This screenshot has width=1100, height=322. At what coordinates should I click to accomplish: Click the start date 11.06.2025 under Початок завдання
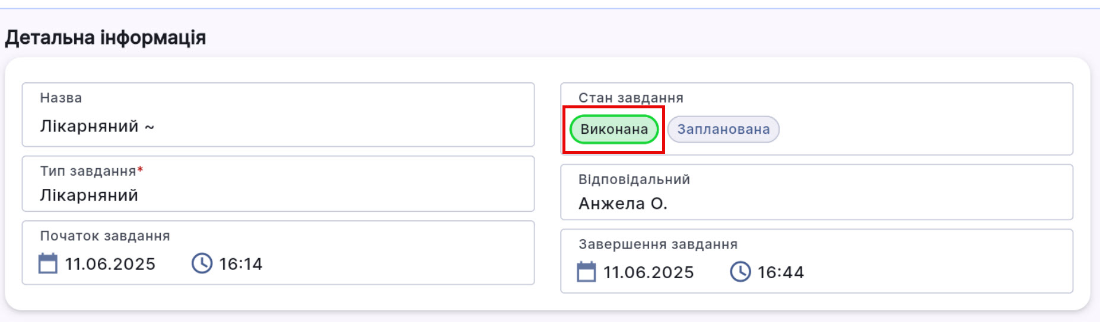coord(110,264)
